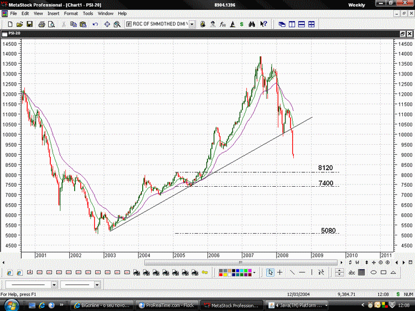Open Indicator Builder f(x) icon

222,24
